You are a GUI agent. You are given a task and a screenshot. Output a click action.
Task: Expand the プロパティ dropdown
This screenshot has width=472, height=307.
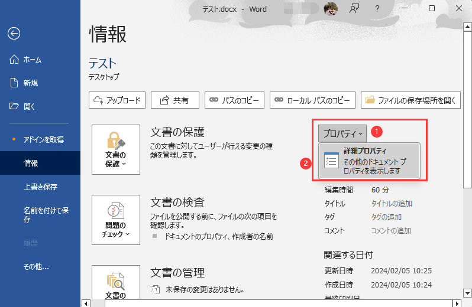click(342, 133)
